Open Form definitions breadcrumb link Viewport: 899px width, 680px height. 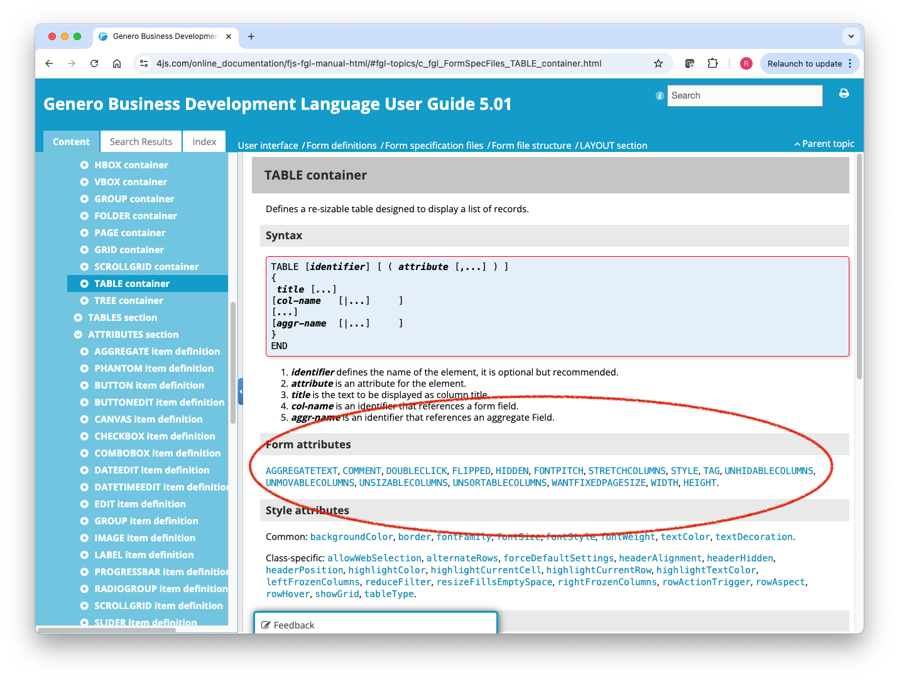click(x=342, y=146)
